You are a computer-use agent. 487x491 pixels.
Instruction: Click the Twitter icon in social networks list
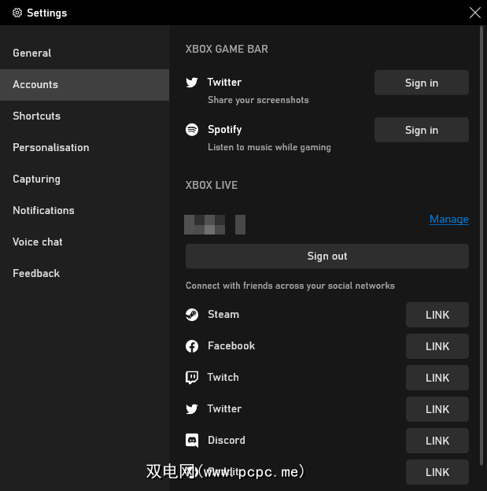pyautogui.click(x=192, y=409)
